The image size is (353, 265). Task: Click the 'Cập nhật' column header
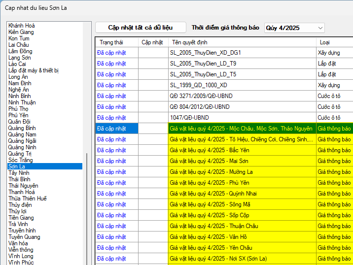tap(152, 42)
